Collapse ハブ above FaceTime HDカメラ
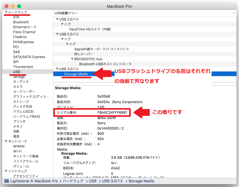 click(x=62, y=24)
